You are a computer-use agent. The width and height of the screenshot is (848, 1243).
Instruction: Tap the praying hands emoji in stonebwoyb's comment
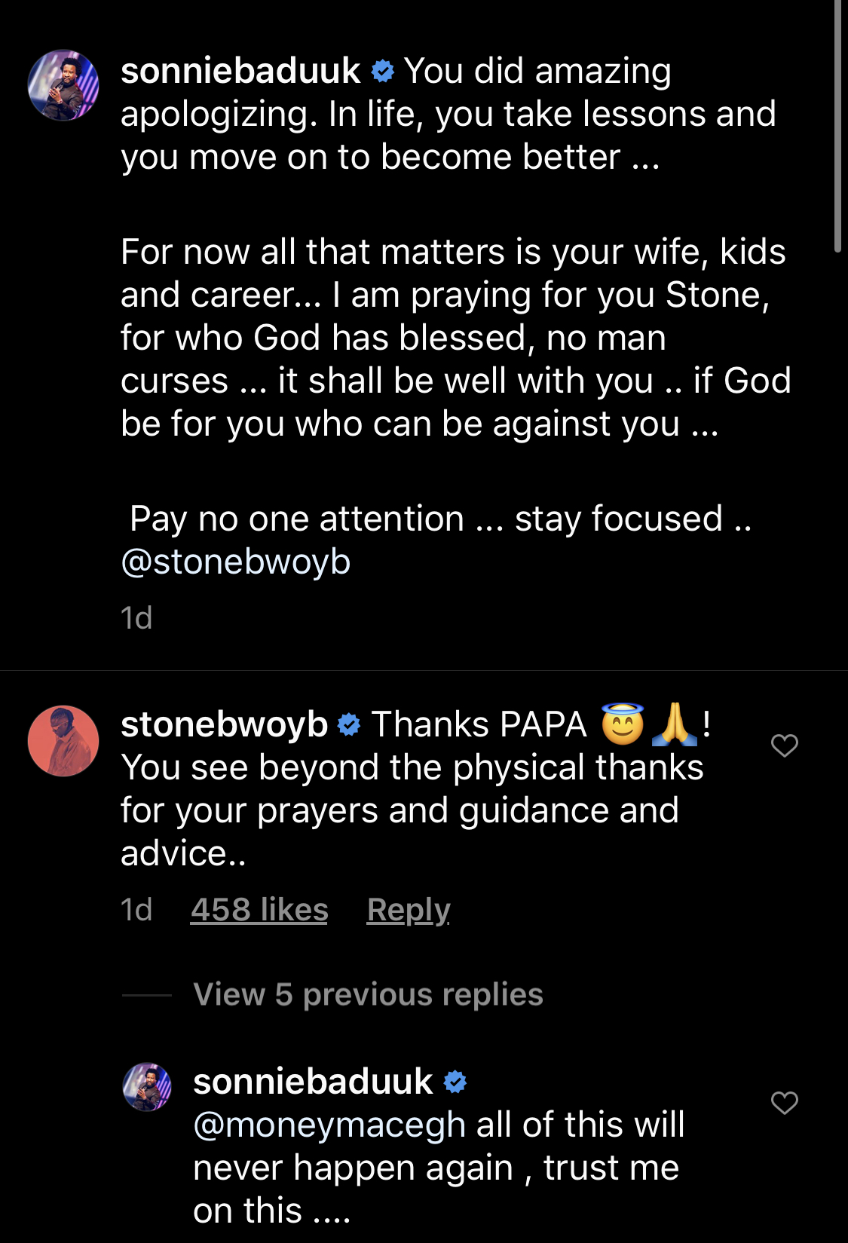point(674,724)
